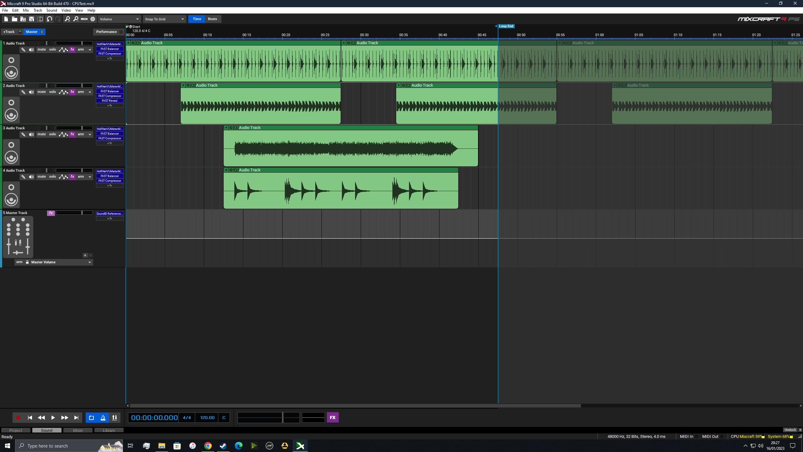Viewport: 803px width, 452px height.
Task: Switch the timeline to Time mode
Action: [x=197, y=19]
